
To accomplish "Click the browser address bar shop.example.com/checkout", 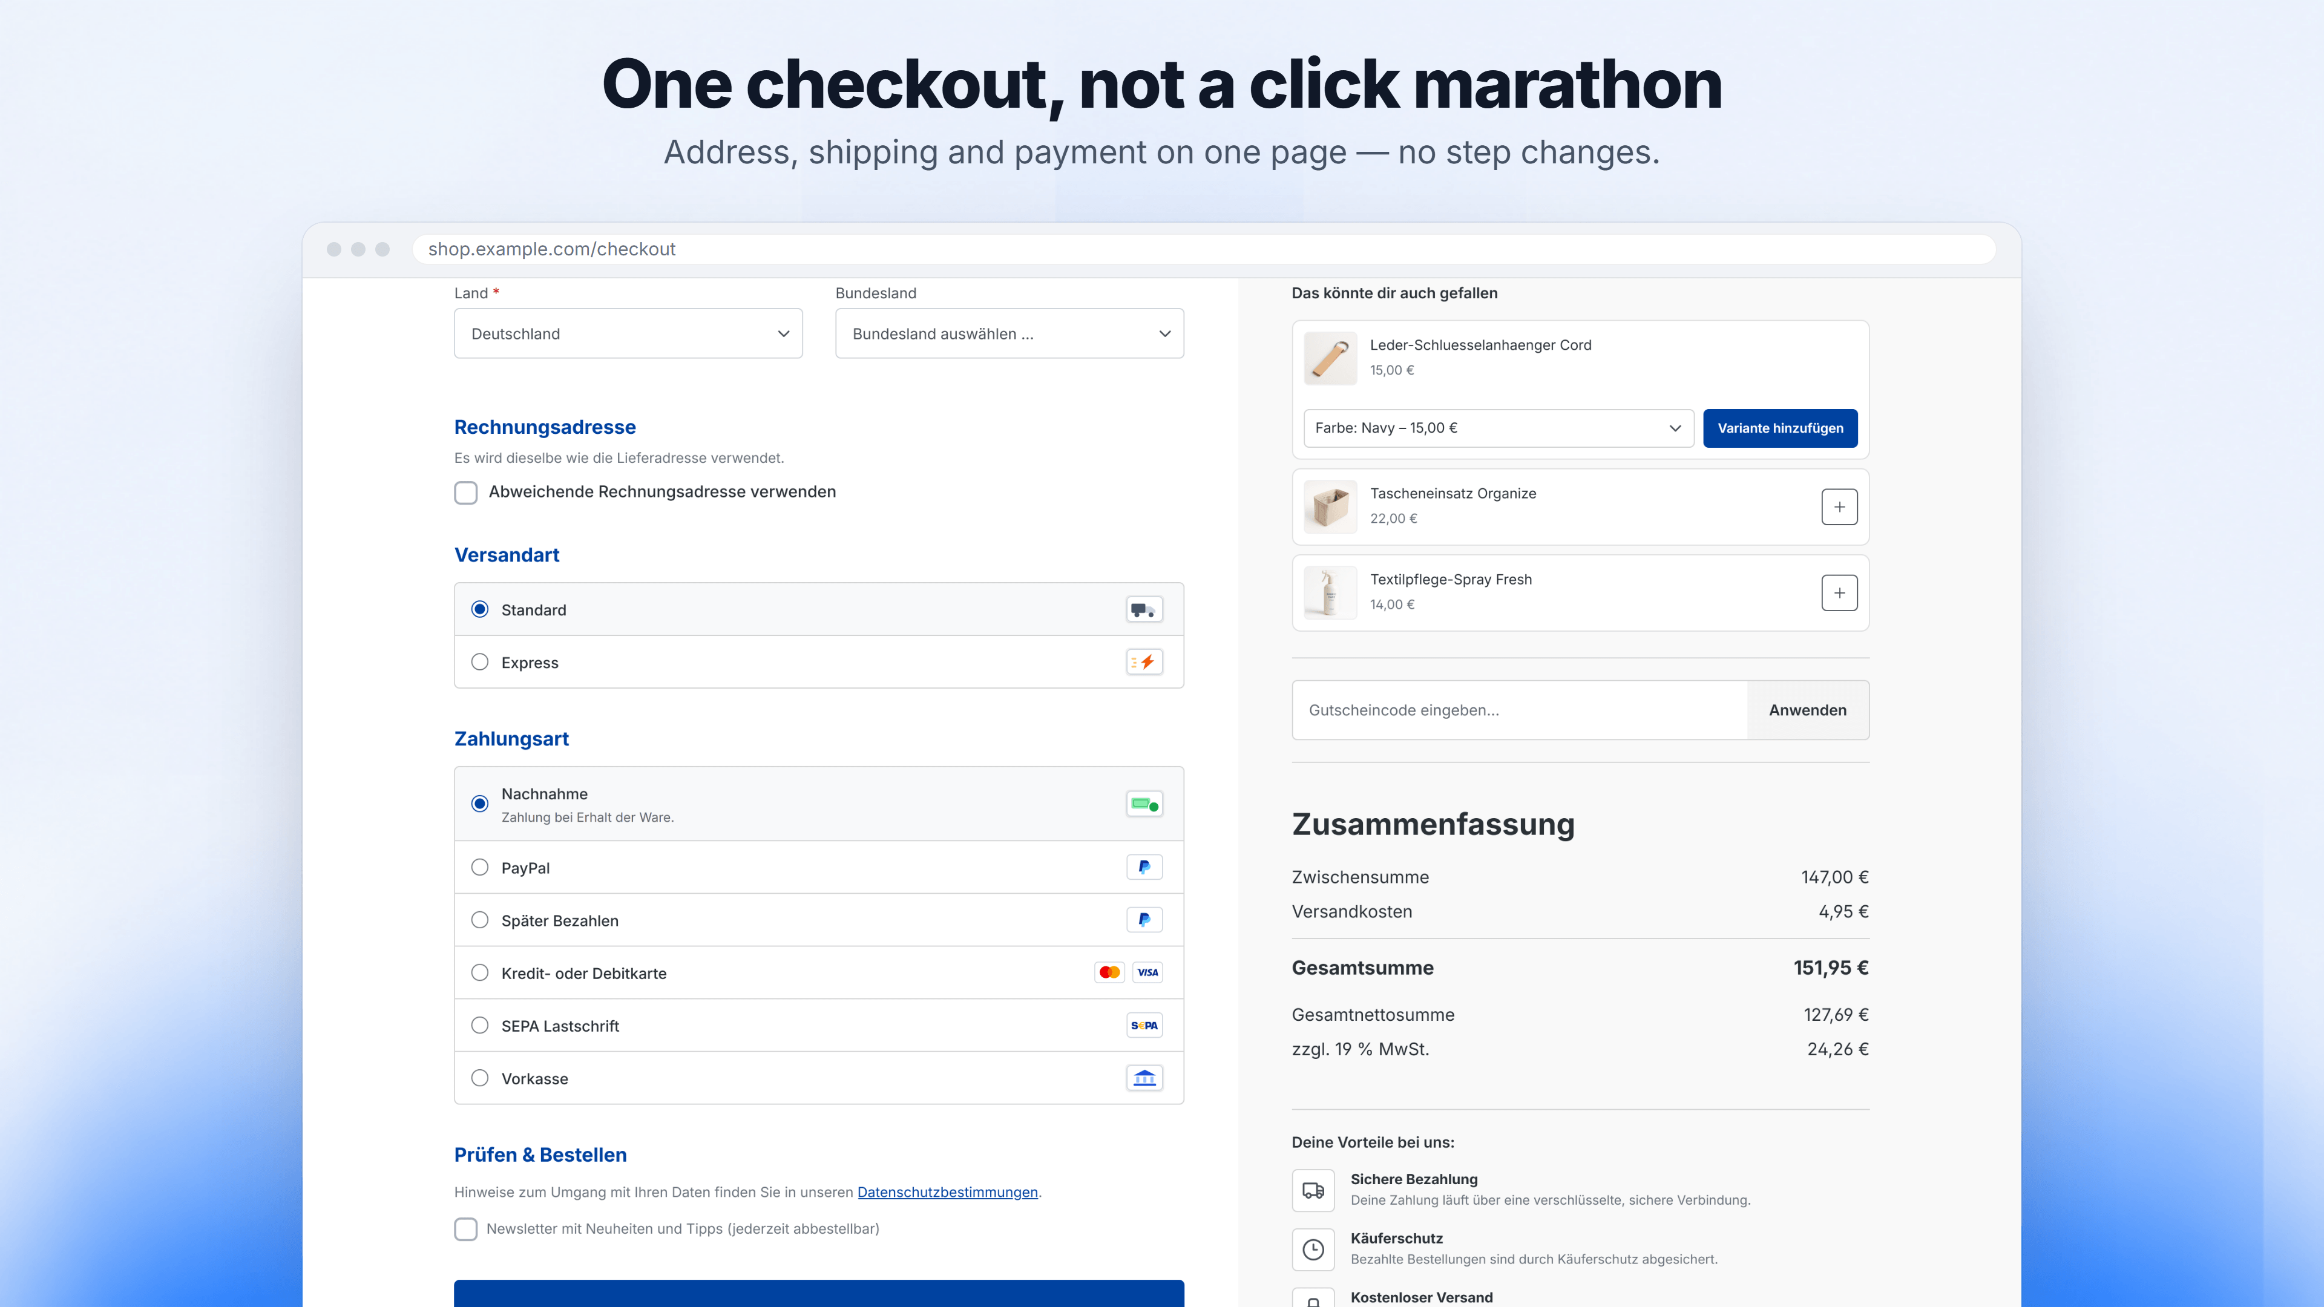I will 1204,249.
